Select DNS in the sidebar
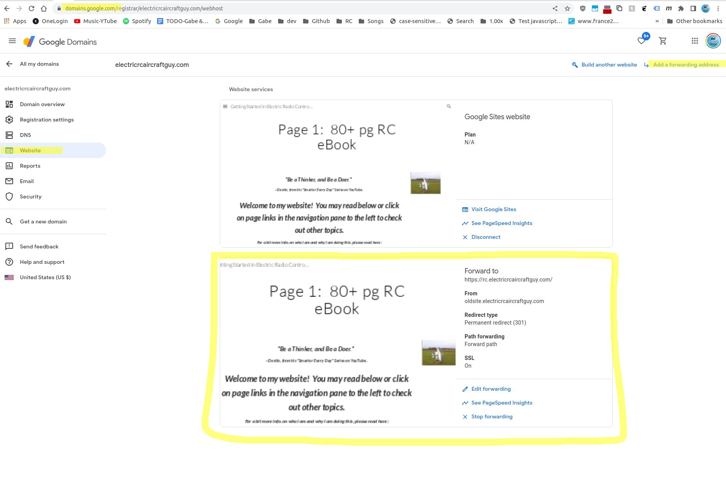The width and height of the screenshot is (726, 498). pos(25,135)
